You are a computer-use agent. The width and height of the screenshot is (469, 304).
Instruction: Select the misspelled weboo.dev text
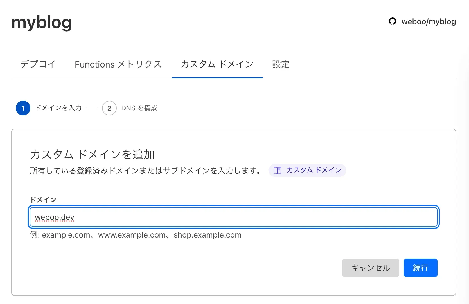54,217
